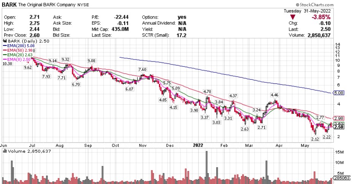The width and height of the screenshot is (352, 184).
Task: Click the Low value 2.44
Action: point(34,29)
